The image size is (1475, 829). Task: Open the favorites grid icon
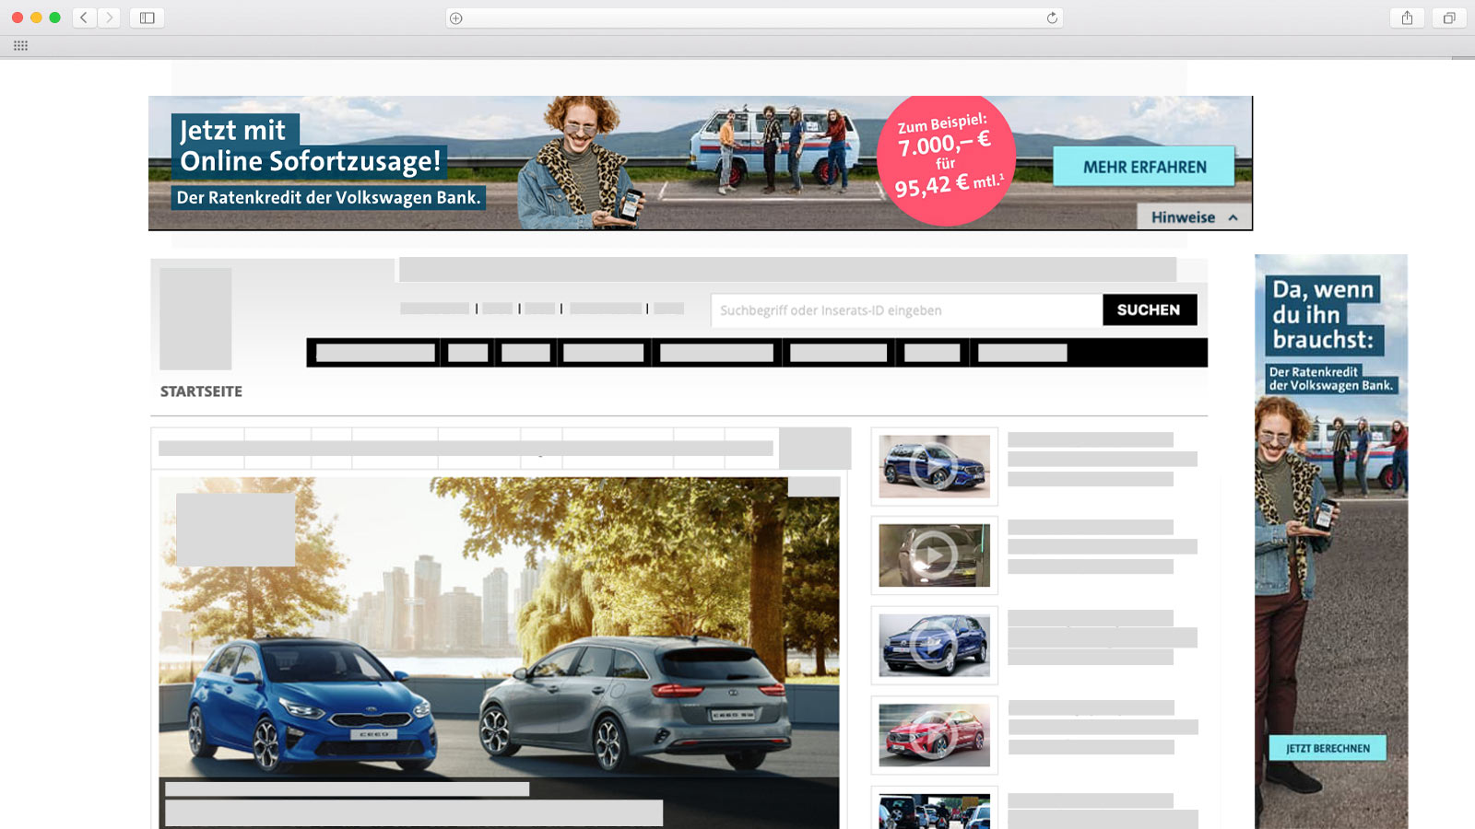[x=20, y=45]
